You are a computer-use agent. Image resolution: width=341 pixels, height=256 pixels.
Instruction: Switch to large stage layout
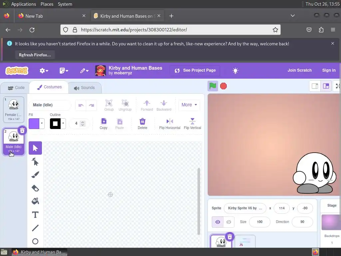click(326, 86)
